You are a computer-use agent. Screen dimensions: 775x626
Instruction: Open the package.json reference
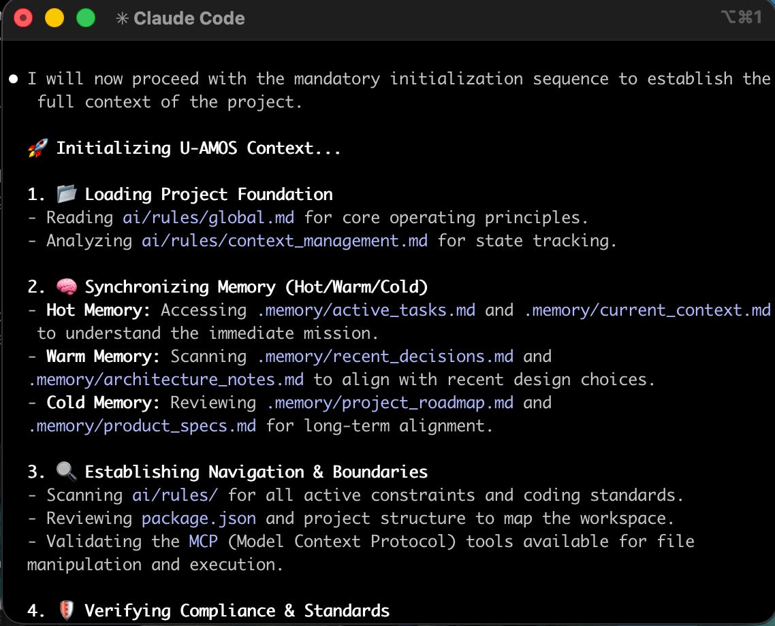[x=199, y=518]
